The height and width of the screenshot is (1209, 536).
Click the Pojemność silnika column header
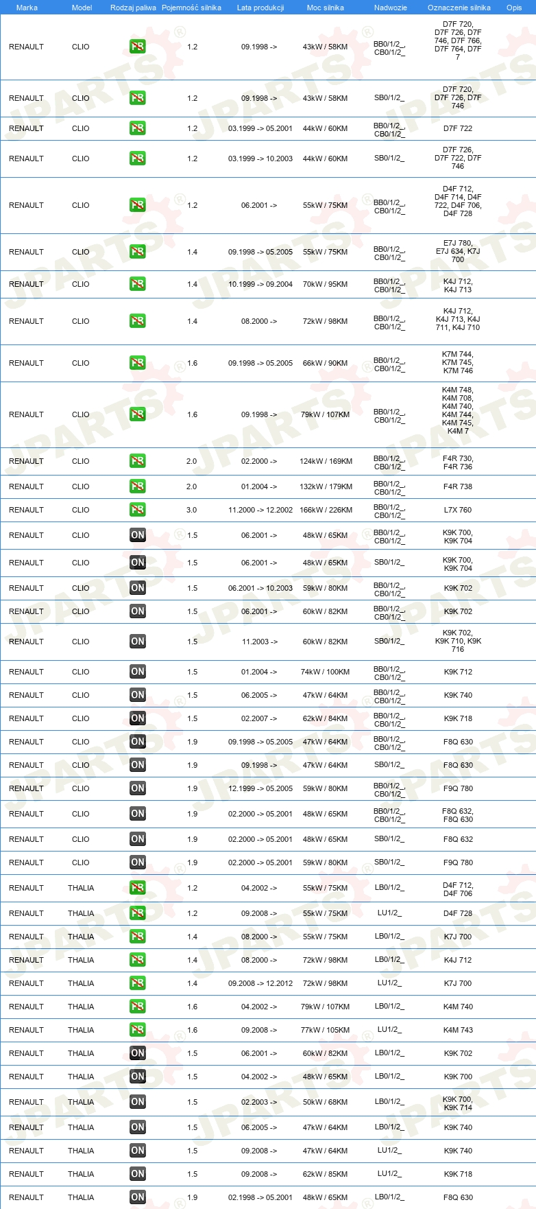(x=191, y=8)
